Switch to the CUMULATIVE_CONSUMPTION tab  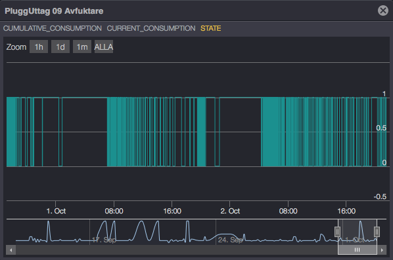click(53, 28)
